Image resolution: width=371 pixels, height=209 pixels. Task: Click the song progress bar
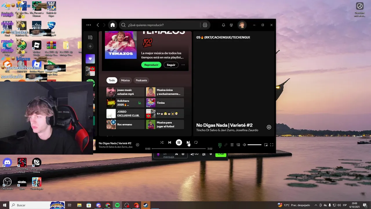coord(179,149)
